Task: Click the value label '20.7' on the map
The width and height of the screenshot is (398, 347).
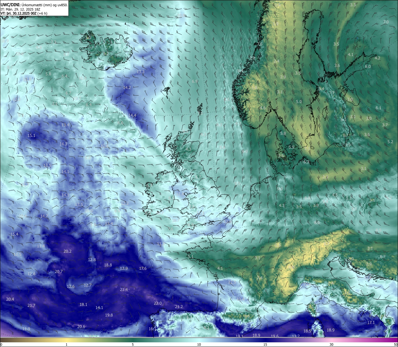Action: point(59,272)
